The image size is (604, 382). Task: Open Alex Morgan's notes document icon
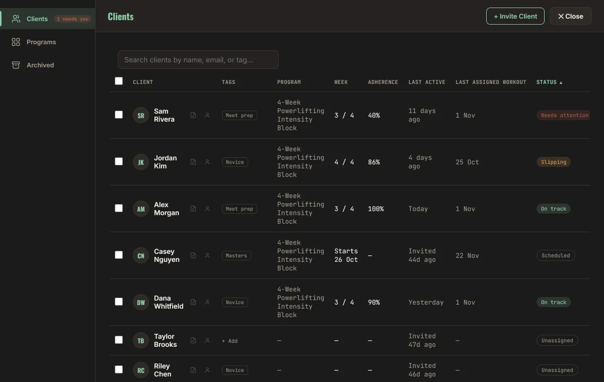193,209
